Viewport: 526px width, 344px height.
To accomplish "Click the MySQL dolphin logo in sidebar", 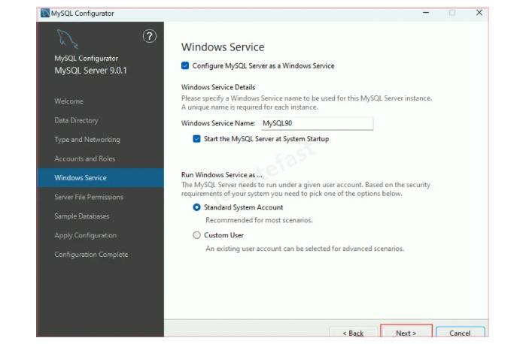I will pyautogui.click(x=67, y=39).
